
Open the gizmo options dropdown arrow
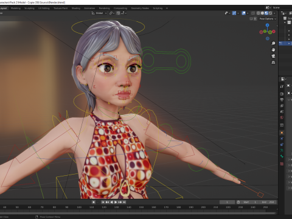238,13
